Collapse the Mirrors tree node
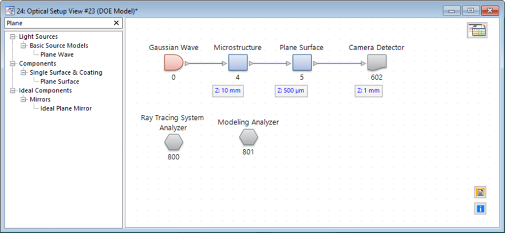Screen dimensions: 505x233 point(23,99)
